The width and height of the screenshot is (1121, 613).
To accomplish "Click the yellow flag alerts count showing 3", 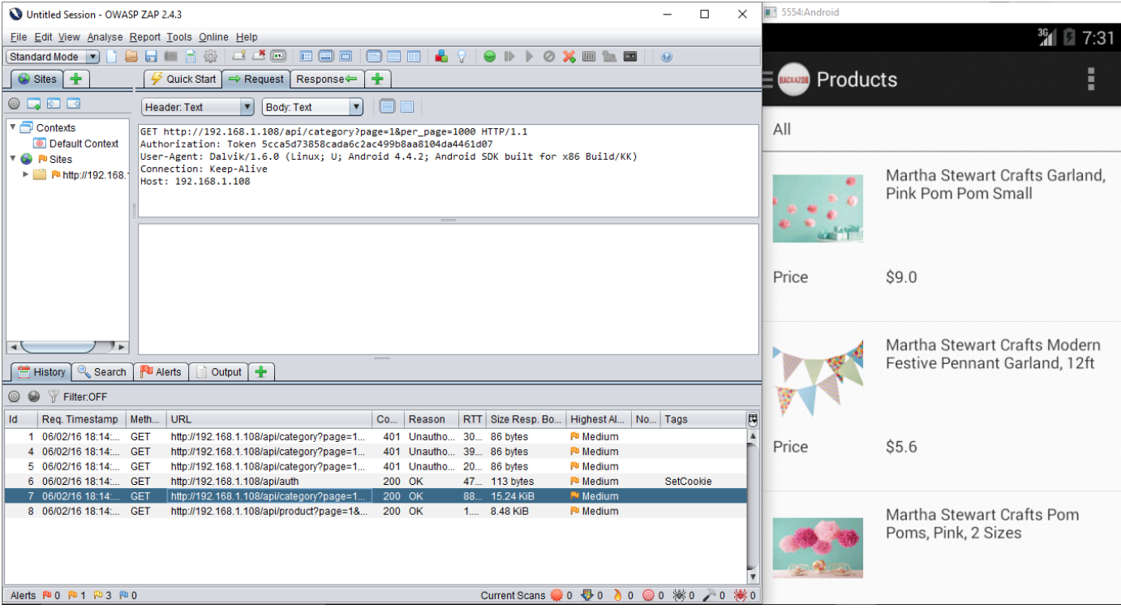I will coord(102,595).
